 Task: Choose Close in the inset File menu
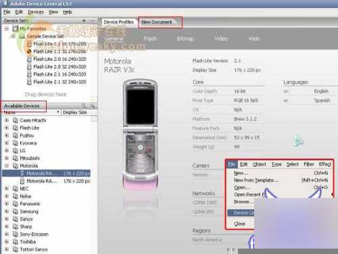(x=239, y=224)
